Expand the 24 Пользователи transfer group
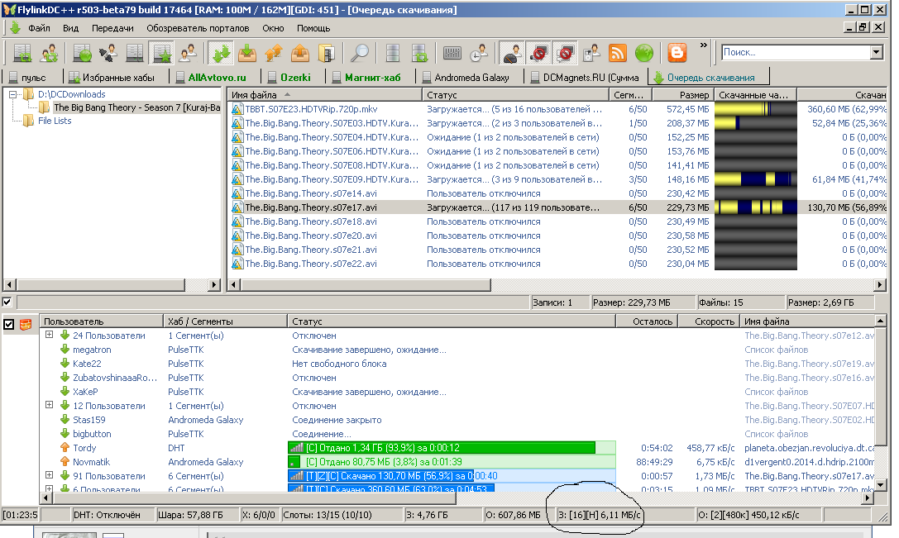This screenshot has width=899, height=538. [x=50, y=336]
